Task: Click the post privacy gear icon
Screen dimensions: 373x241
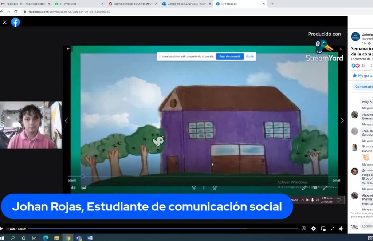Action: tap(369, 43)
